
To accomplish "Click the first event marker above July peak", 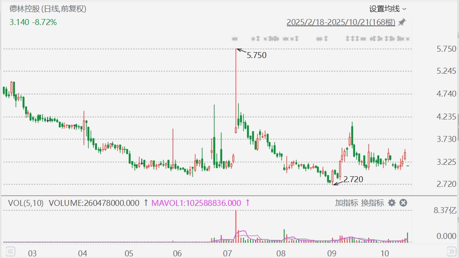I will (x=235, y=39).
